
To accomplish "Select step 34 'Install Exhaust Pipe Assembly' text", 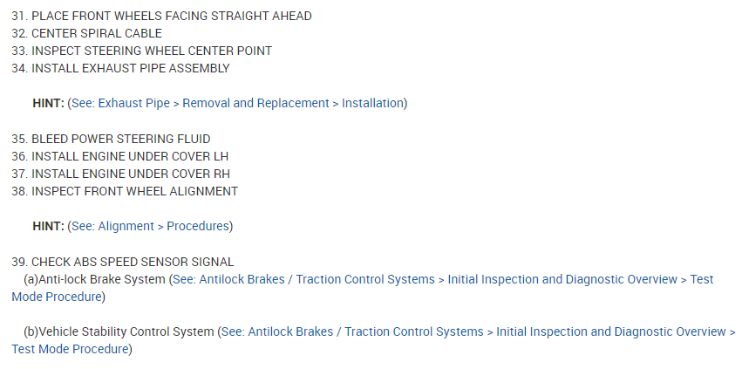I will point(120,68).
